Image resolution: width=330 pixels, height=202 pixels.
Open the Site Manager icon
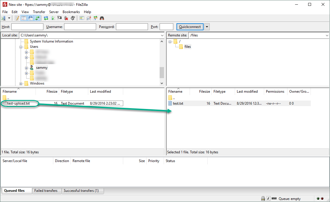coord(3,18)
